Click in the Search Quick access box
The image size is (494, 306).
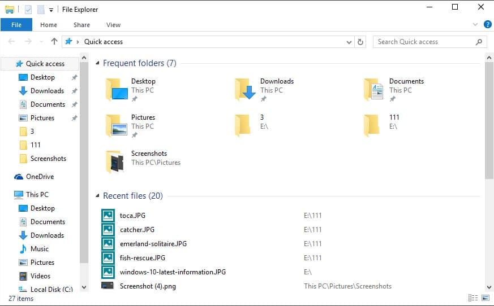click(424, 42)
